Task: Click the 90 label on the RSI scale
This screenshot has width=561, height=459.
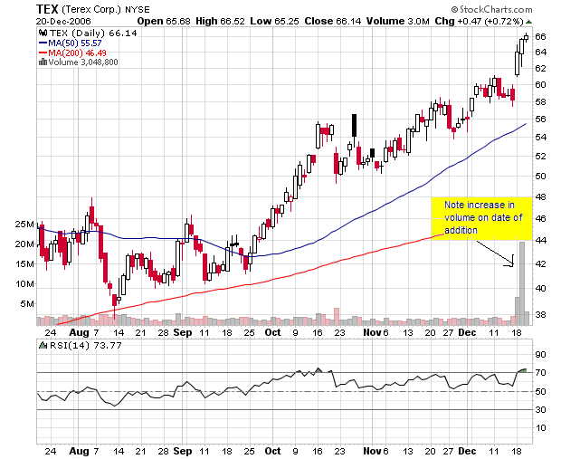Action: [540, 355]
